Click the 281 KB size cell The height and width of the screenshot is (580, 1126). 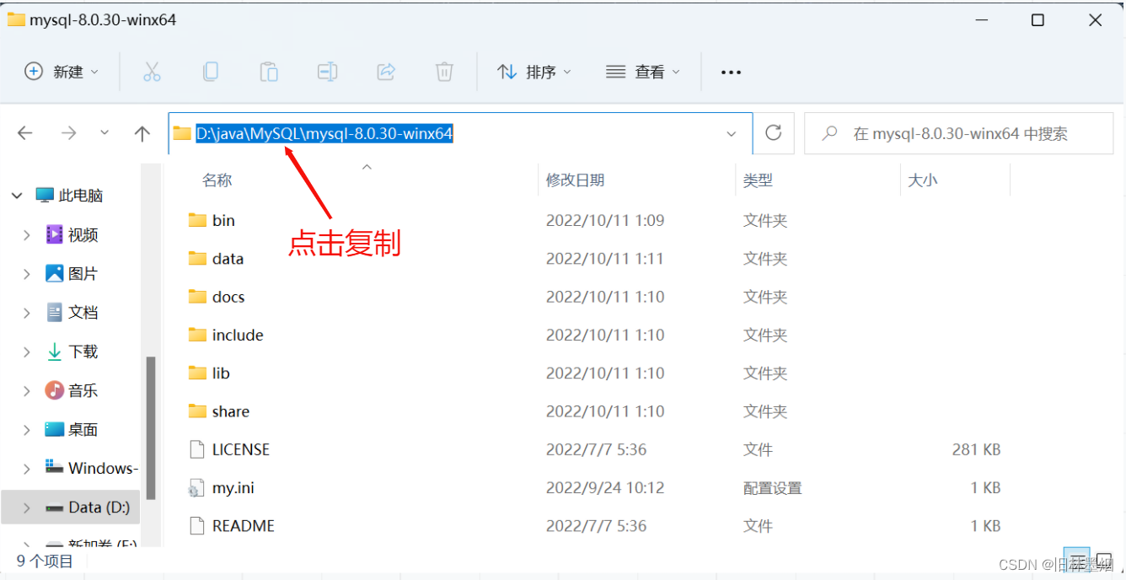pyautogui.click(x=976, y=449)
